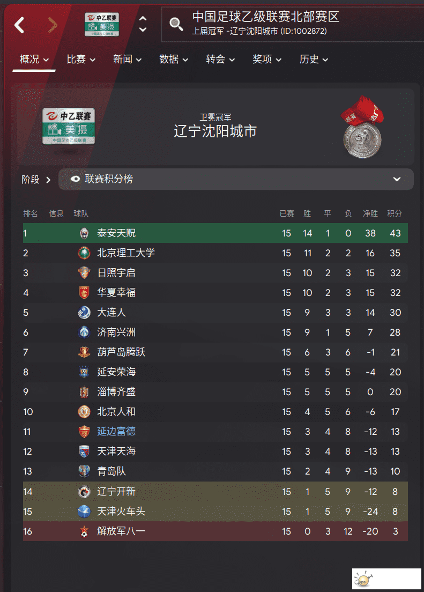
Task: Click the 天津天海 club badge
Action: pyautogui.click(x=84, y=451)
